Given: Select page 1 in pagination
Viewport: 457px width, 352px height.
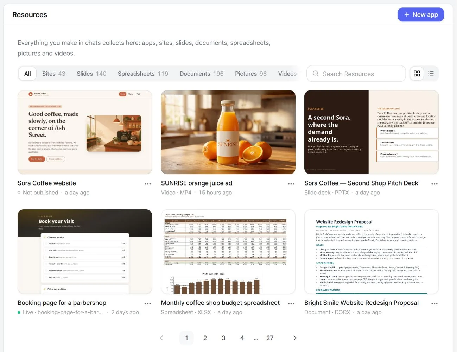Looking at the screenshot, I should tap(186, 338).
